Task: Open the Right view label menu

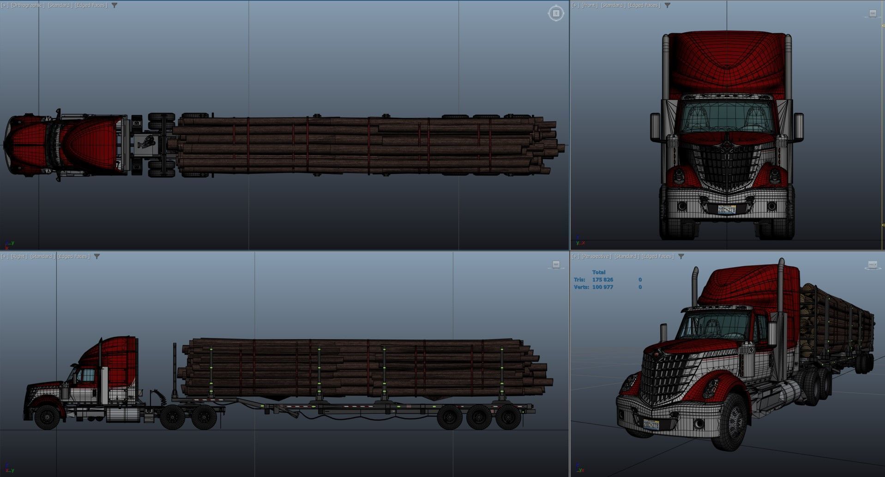Action: click(x=19, y=256)
